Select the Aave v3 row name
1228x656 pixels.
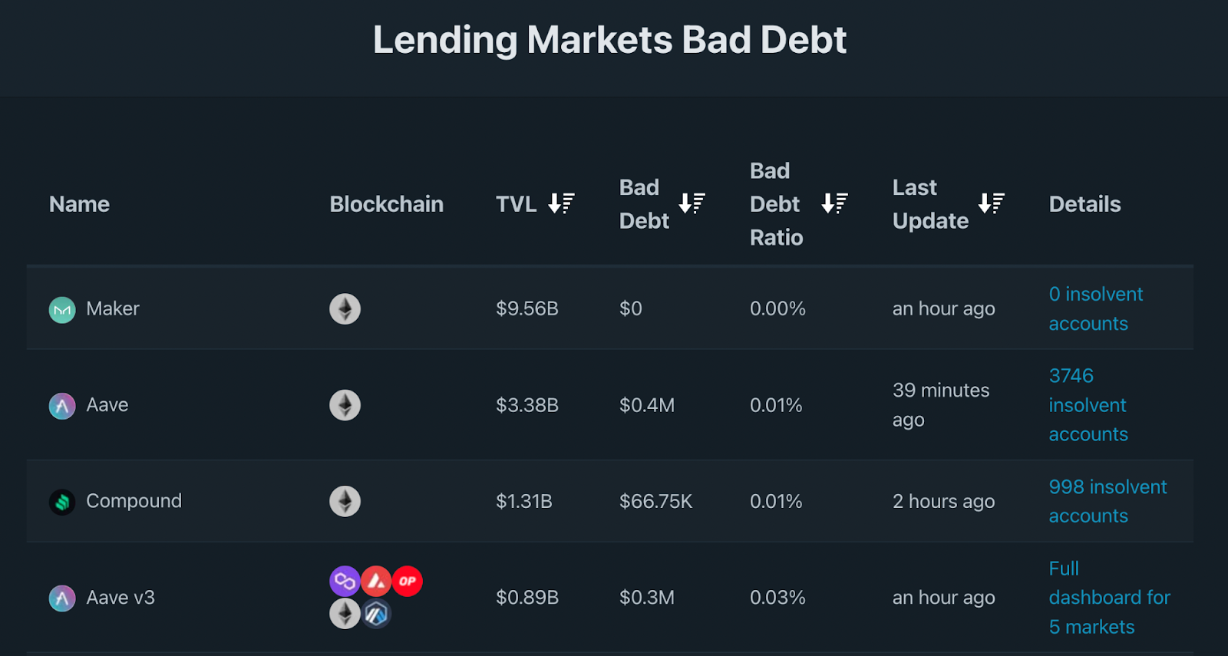(x=120, y=597)
